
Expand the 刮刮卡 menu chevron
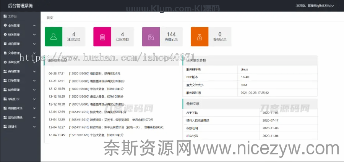[x=34, y=127]
